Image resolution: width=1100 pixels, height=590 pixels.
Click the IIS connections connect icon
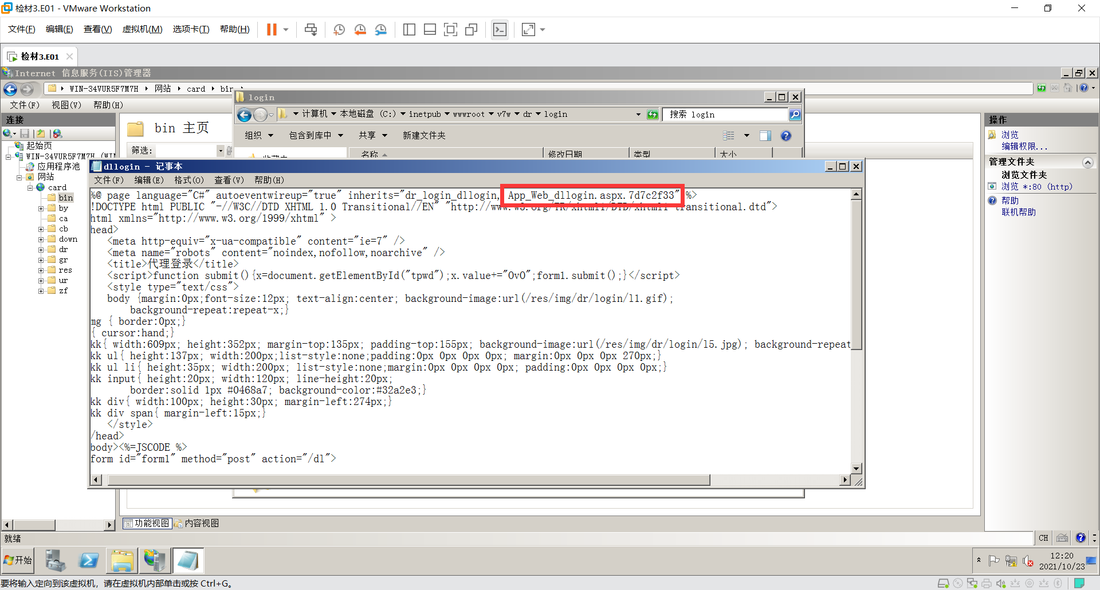click(x=8, y=133)
